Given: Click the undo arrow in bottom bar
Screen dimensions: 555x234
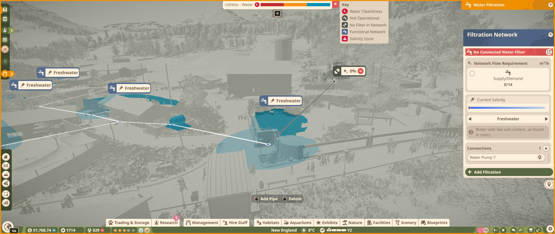Looking at the screenshot, I should click(513, 230).
